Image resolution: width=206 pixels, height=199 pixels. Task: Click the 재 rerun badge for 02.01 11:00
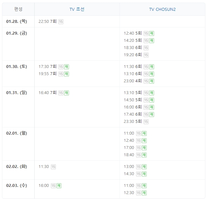(144, 134)
